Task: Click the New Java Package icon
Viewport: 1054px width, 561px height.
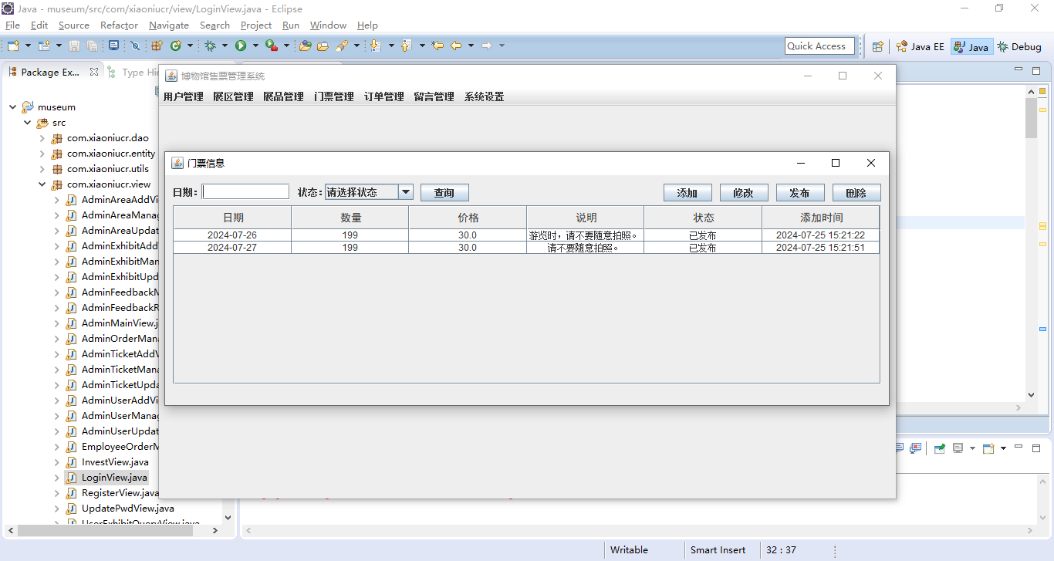Action: point(157,46)
